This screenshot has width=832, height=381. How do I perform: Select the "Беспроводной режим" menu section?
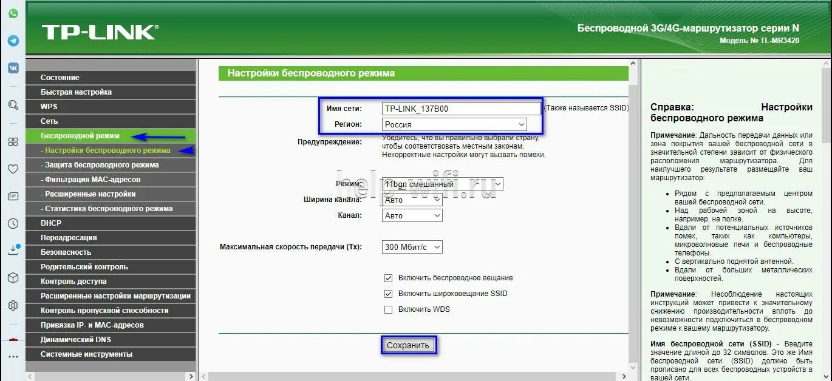(111, 136)
